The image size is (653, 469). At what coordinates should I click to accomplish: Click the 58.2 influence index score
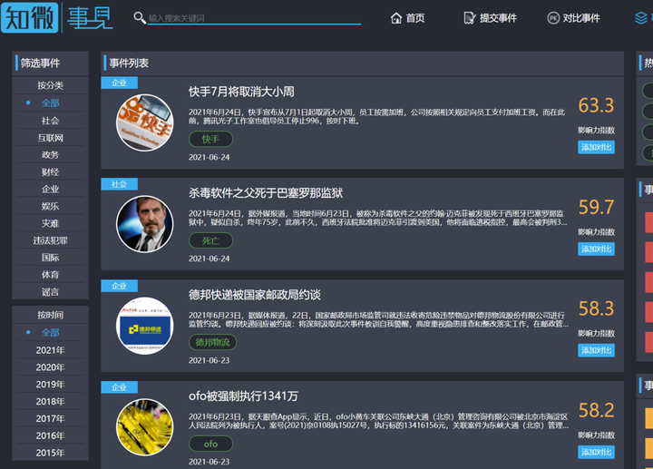[596, 410]
